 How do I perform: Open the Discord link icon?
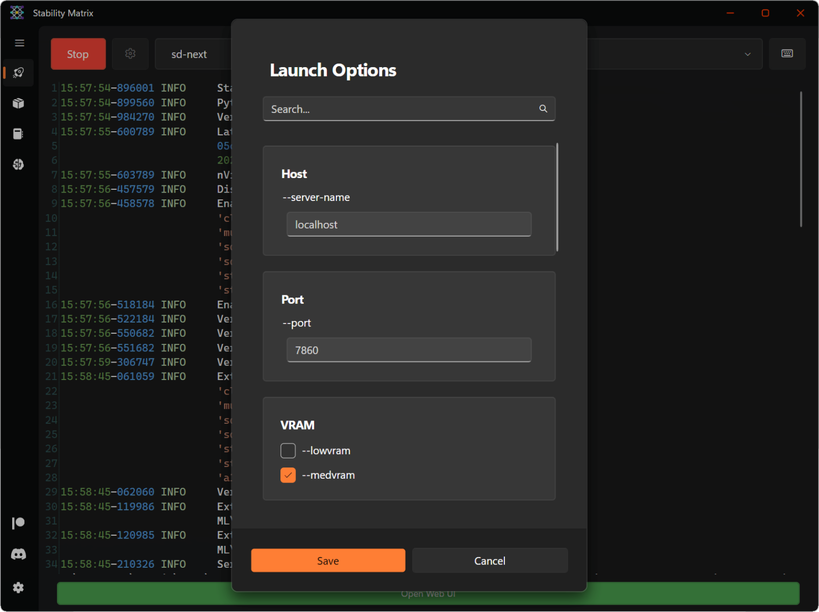coord(19,554)
